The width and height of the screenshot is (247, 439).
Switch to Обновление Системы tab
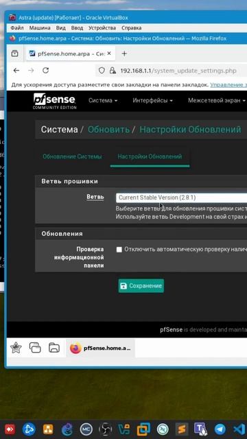coord(72,156)
